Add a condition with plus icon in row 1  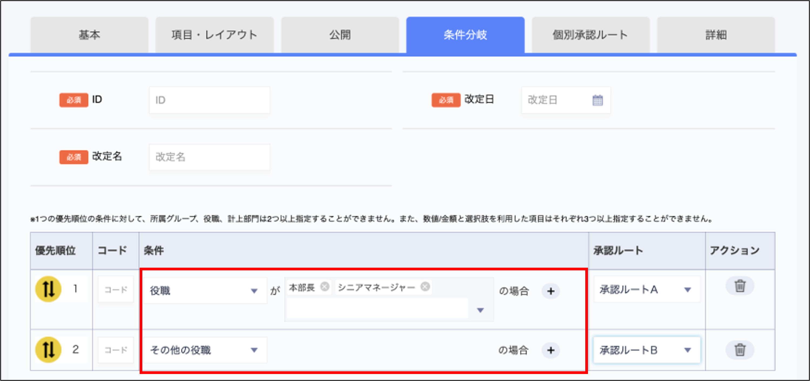point(551,291)
